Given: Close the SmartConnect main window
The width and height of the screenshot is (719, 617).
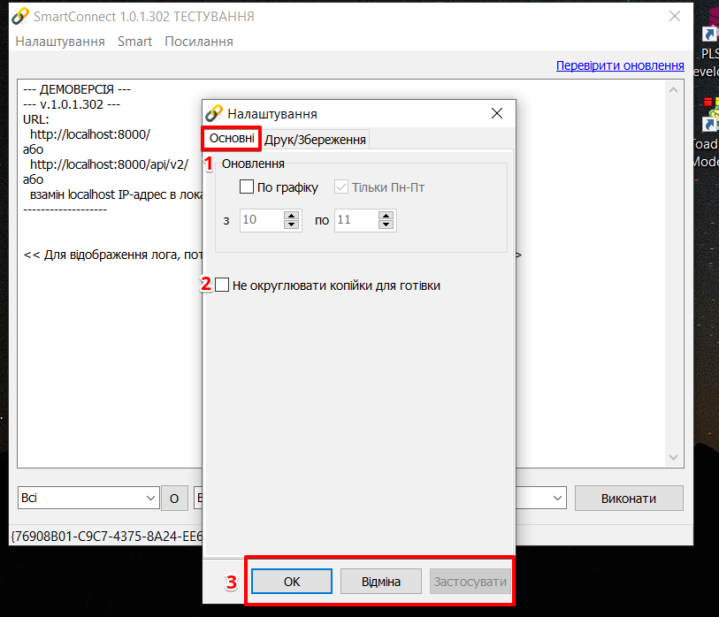Looking at the screenshot, I should [675, 17].
